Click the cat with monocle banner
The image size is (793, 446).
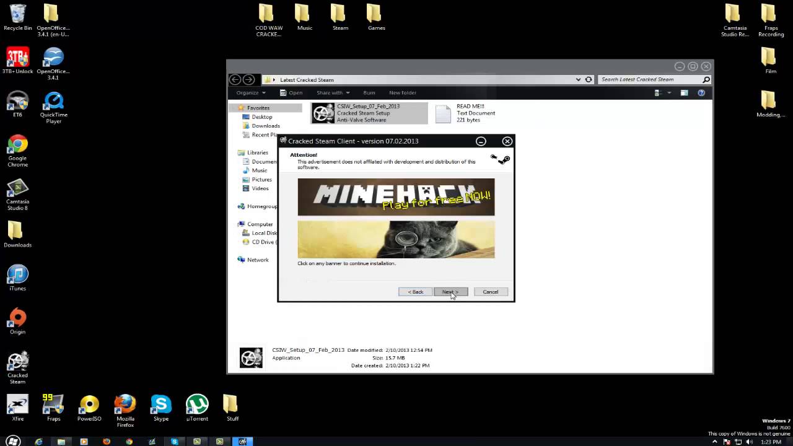(396, 239)
